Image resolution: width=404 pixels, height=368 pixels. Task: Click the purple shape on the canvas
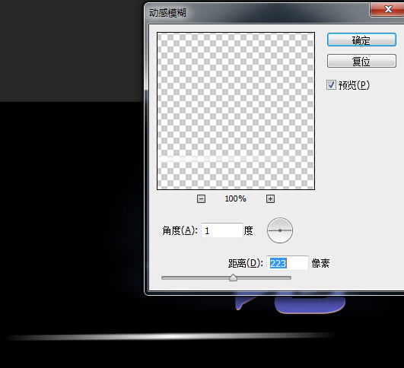pos(310,305)
